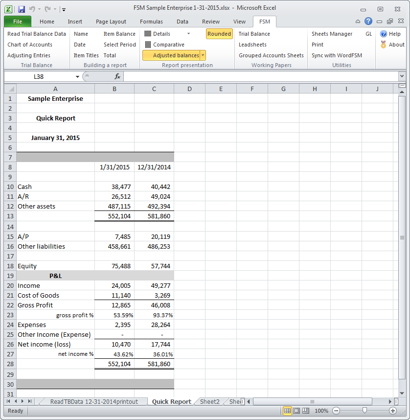Expand the Adjusted balances dropdown arrow
The image size is (410, 420).
click(x=203, y=55)
